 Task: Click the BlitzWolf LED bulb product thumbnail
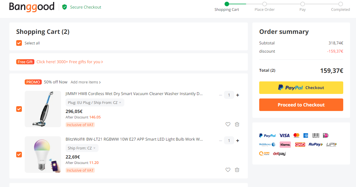coord(43,155)
